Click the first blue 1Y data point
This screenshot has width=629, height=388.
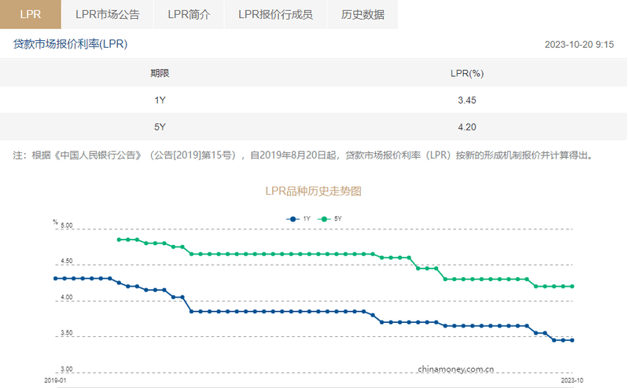(56, 279)
